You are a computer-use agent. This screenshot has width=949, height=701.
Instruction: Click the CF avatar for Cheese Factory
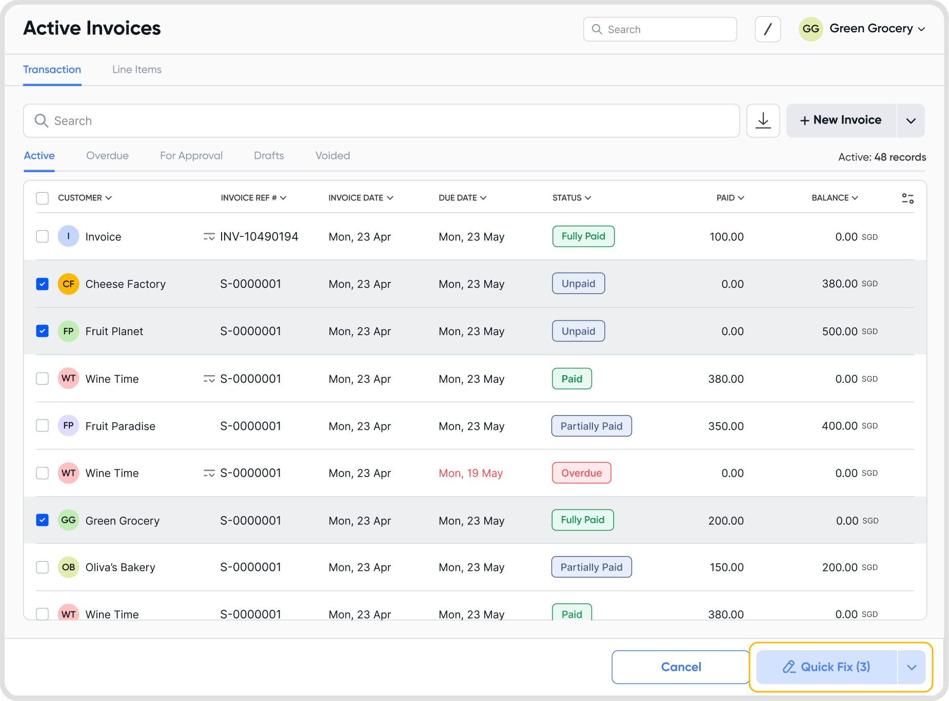(x=68, y=284)
